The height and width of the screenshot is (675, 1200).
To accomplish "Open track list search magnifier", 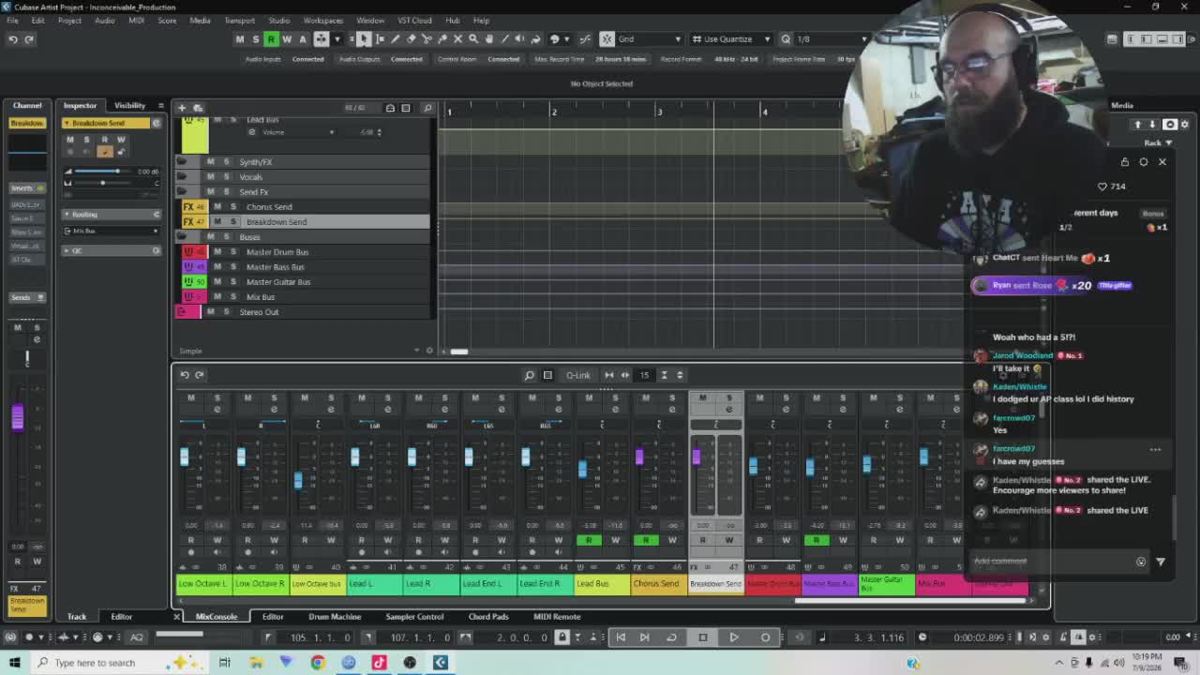I will (427, 108).
